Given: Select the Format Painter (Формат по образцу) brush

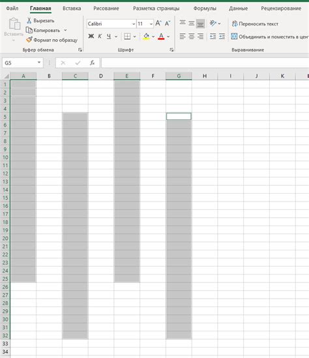Looking at the screenshot, I should [29, 40].
